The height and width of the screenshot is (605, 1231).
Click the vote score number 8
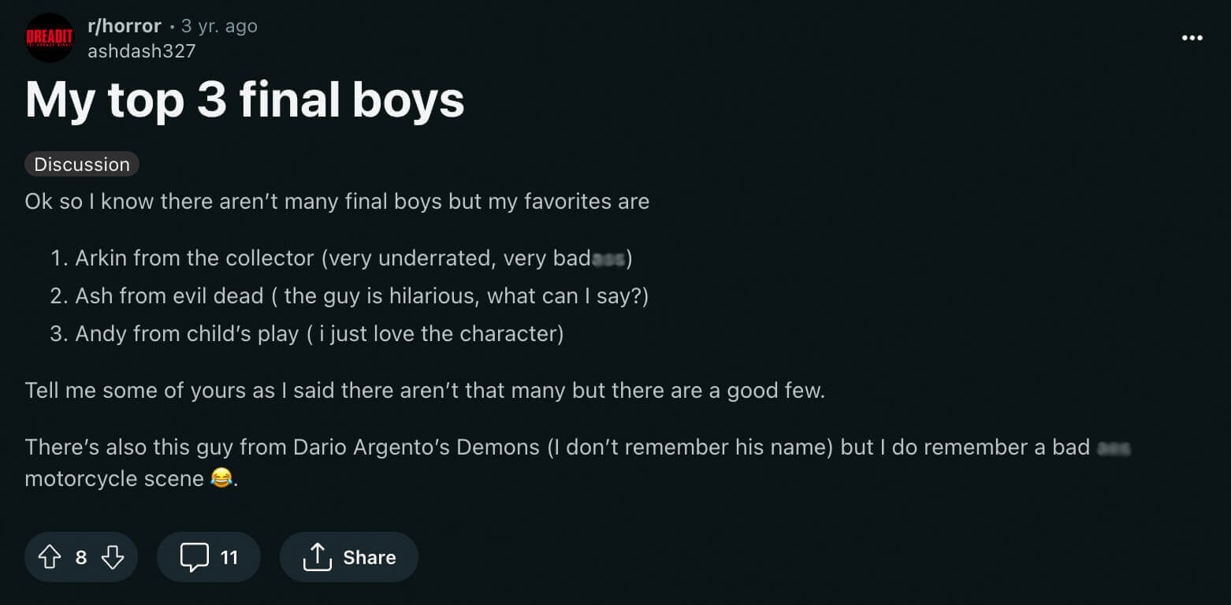pyautogui.click(x=81, y=557)
